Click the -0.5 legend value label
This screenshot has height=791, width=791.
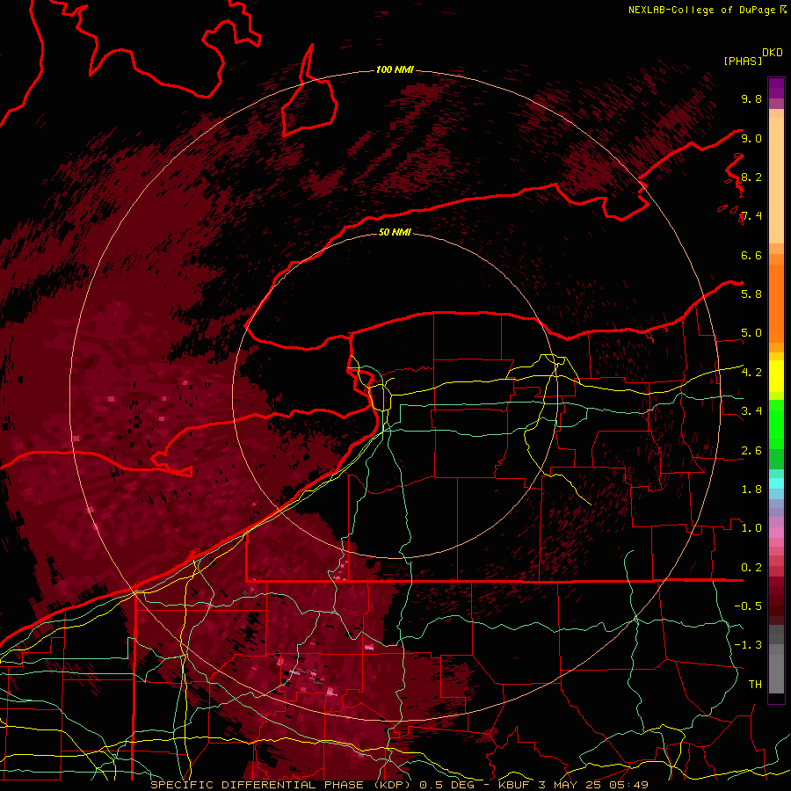[748, 606]
